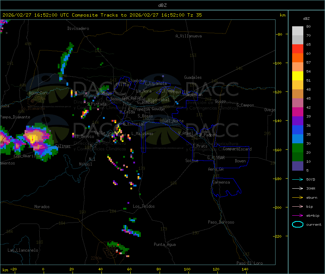Click the 'Los_Toldos' map label
This screenshot has height=274, width=325.
[x=144, y=206]
